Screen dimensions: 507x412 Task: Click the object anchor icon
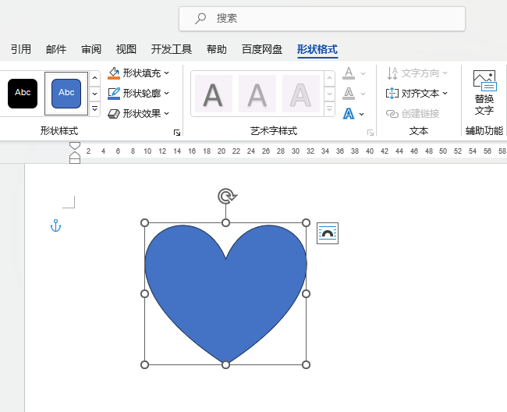pyautogui.click(x=55, y=226)
